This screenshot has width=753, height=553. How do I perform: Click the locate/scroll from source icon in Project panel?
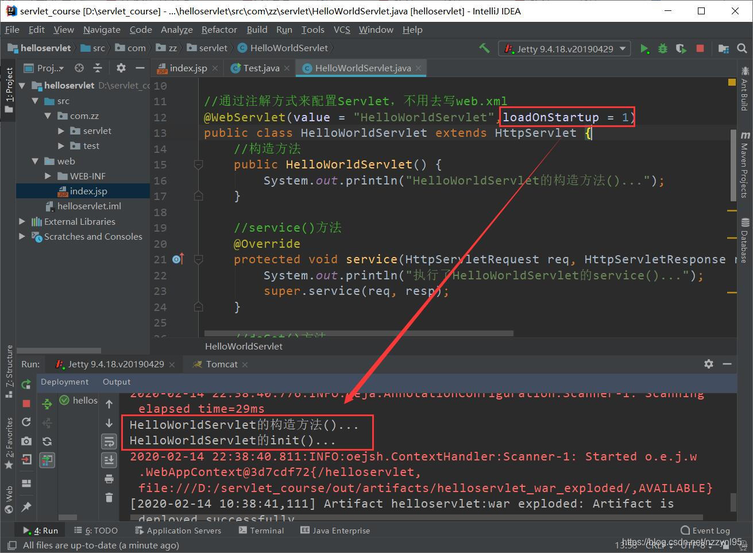(79, 68)
